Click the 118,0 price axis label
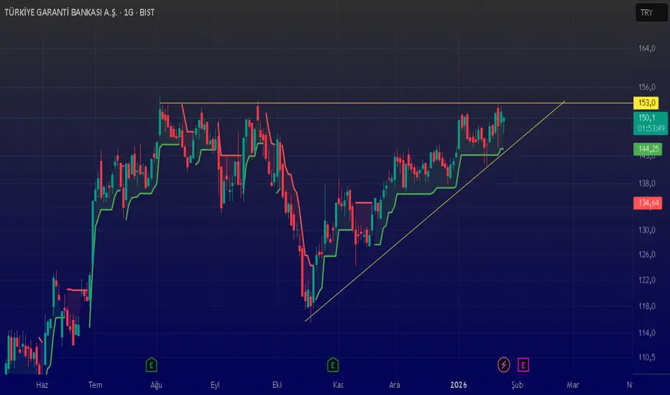This screenshot has height=395, width=670. [646, 306]
